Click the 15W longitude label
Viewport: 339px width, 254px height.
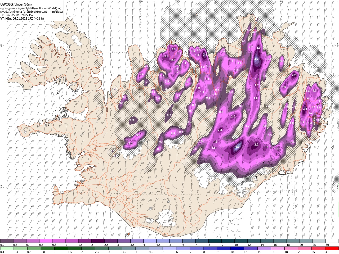(x=280, y=1)
